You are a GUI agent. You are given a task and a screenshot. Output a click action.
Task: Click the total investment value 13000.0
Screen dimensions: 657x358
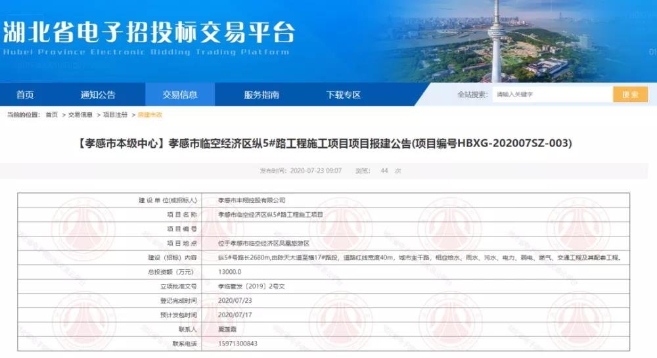[229, 272]
